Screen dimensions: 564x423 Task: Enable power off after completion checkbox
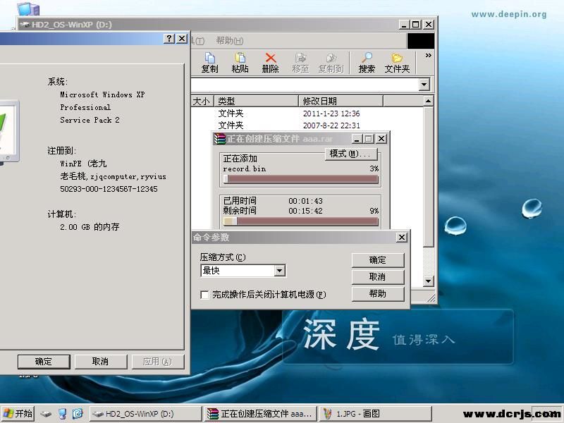(205, 295)
